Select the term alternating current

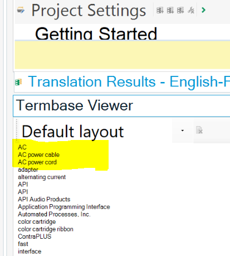click(42, 177)
